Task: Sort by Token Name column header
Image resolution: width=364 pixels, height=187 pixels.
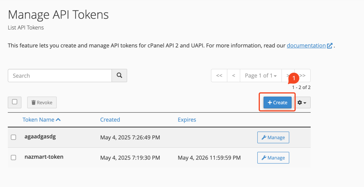Action: [38, 120]
